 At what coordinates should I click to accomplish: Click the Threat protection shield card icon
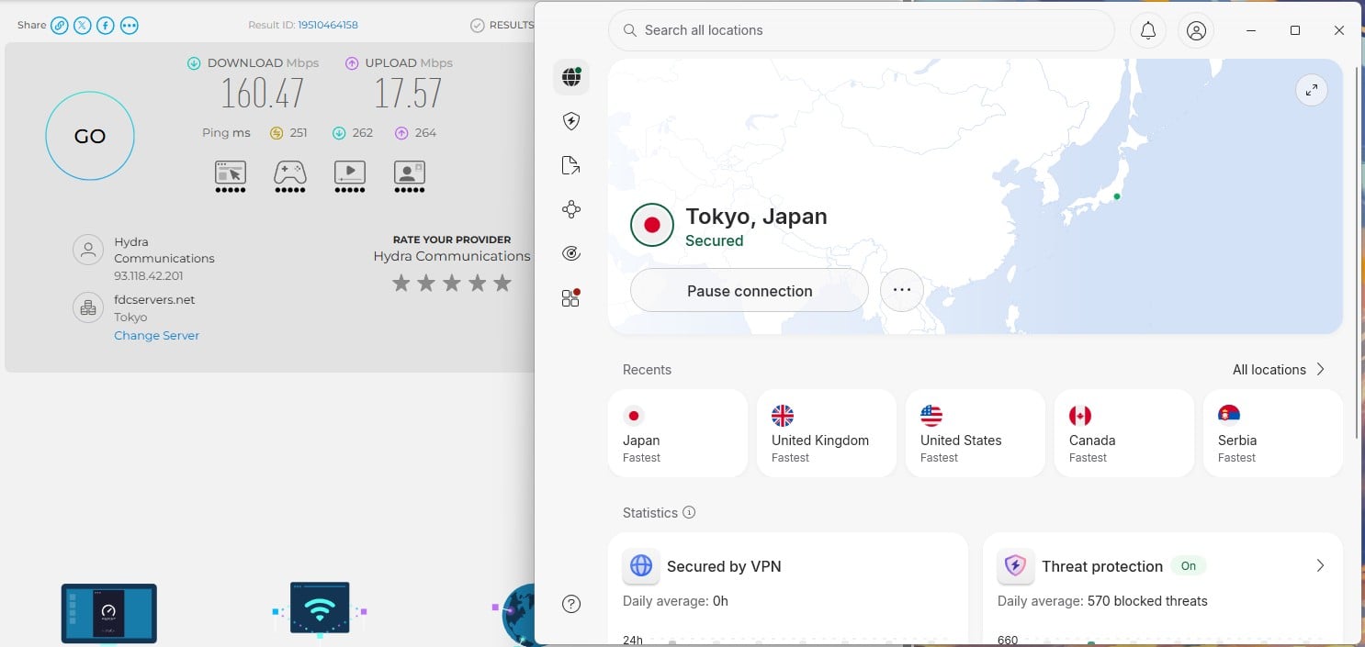pyautogui.click(x=1015, y=565)
